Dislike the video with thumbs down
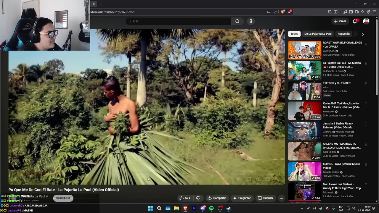The image size is (379, 213). tap(198, 198)
